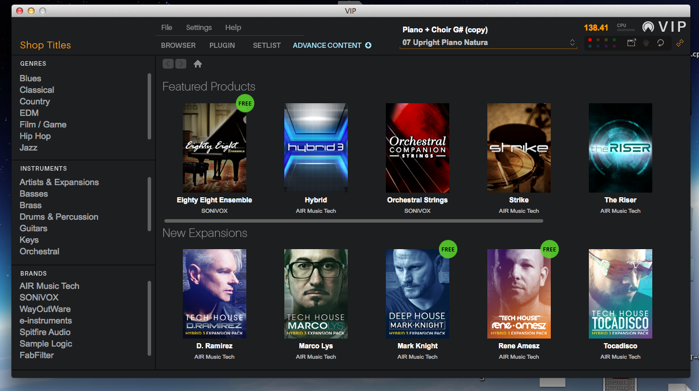Select FabFilter brand
699x391 pixels.
pos(37,355)
